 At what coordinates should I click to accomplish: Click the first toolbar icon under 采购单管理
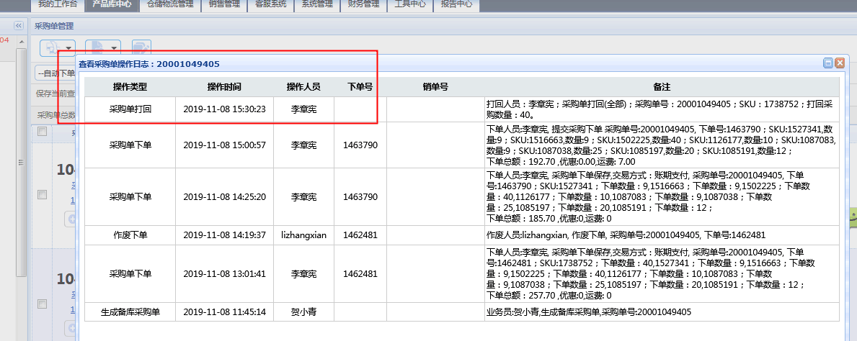pos(53,48)
